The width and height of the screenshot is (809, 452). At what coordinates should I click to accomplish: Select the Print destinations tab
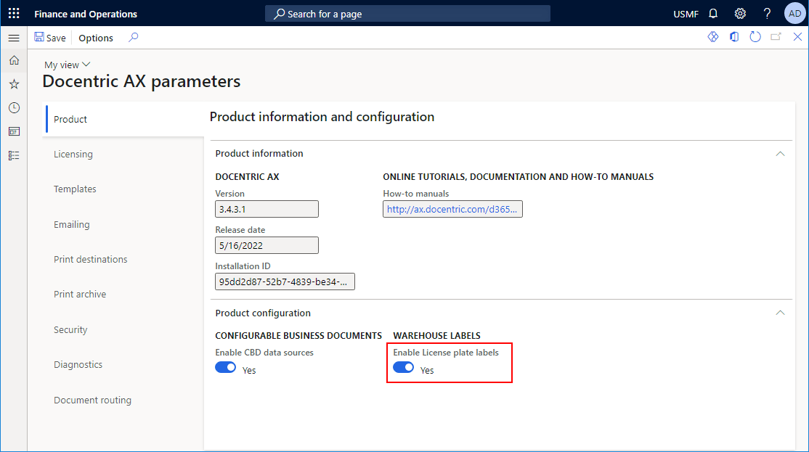tap(124, 259)
